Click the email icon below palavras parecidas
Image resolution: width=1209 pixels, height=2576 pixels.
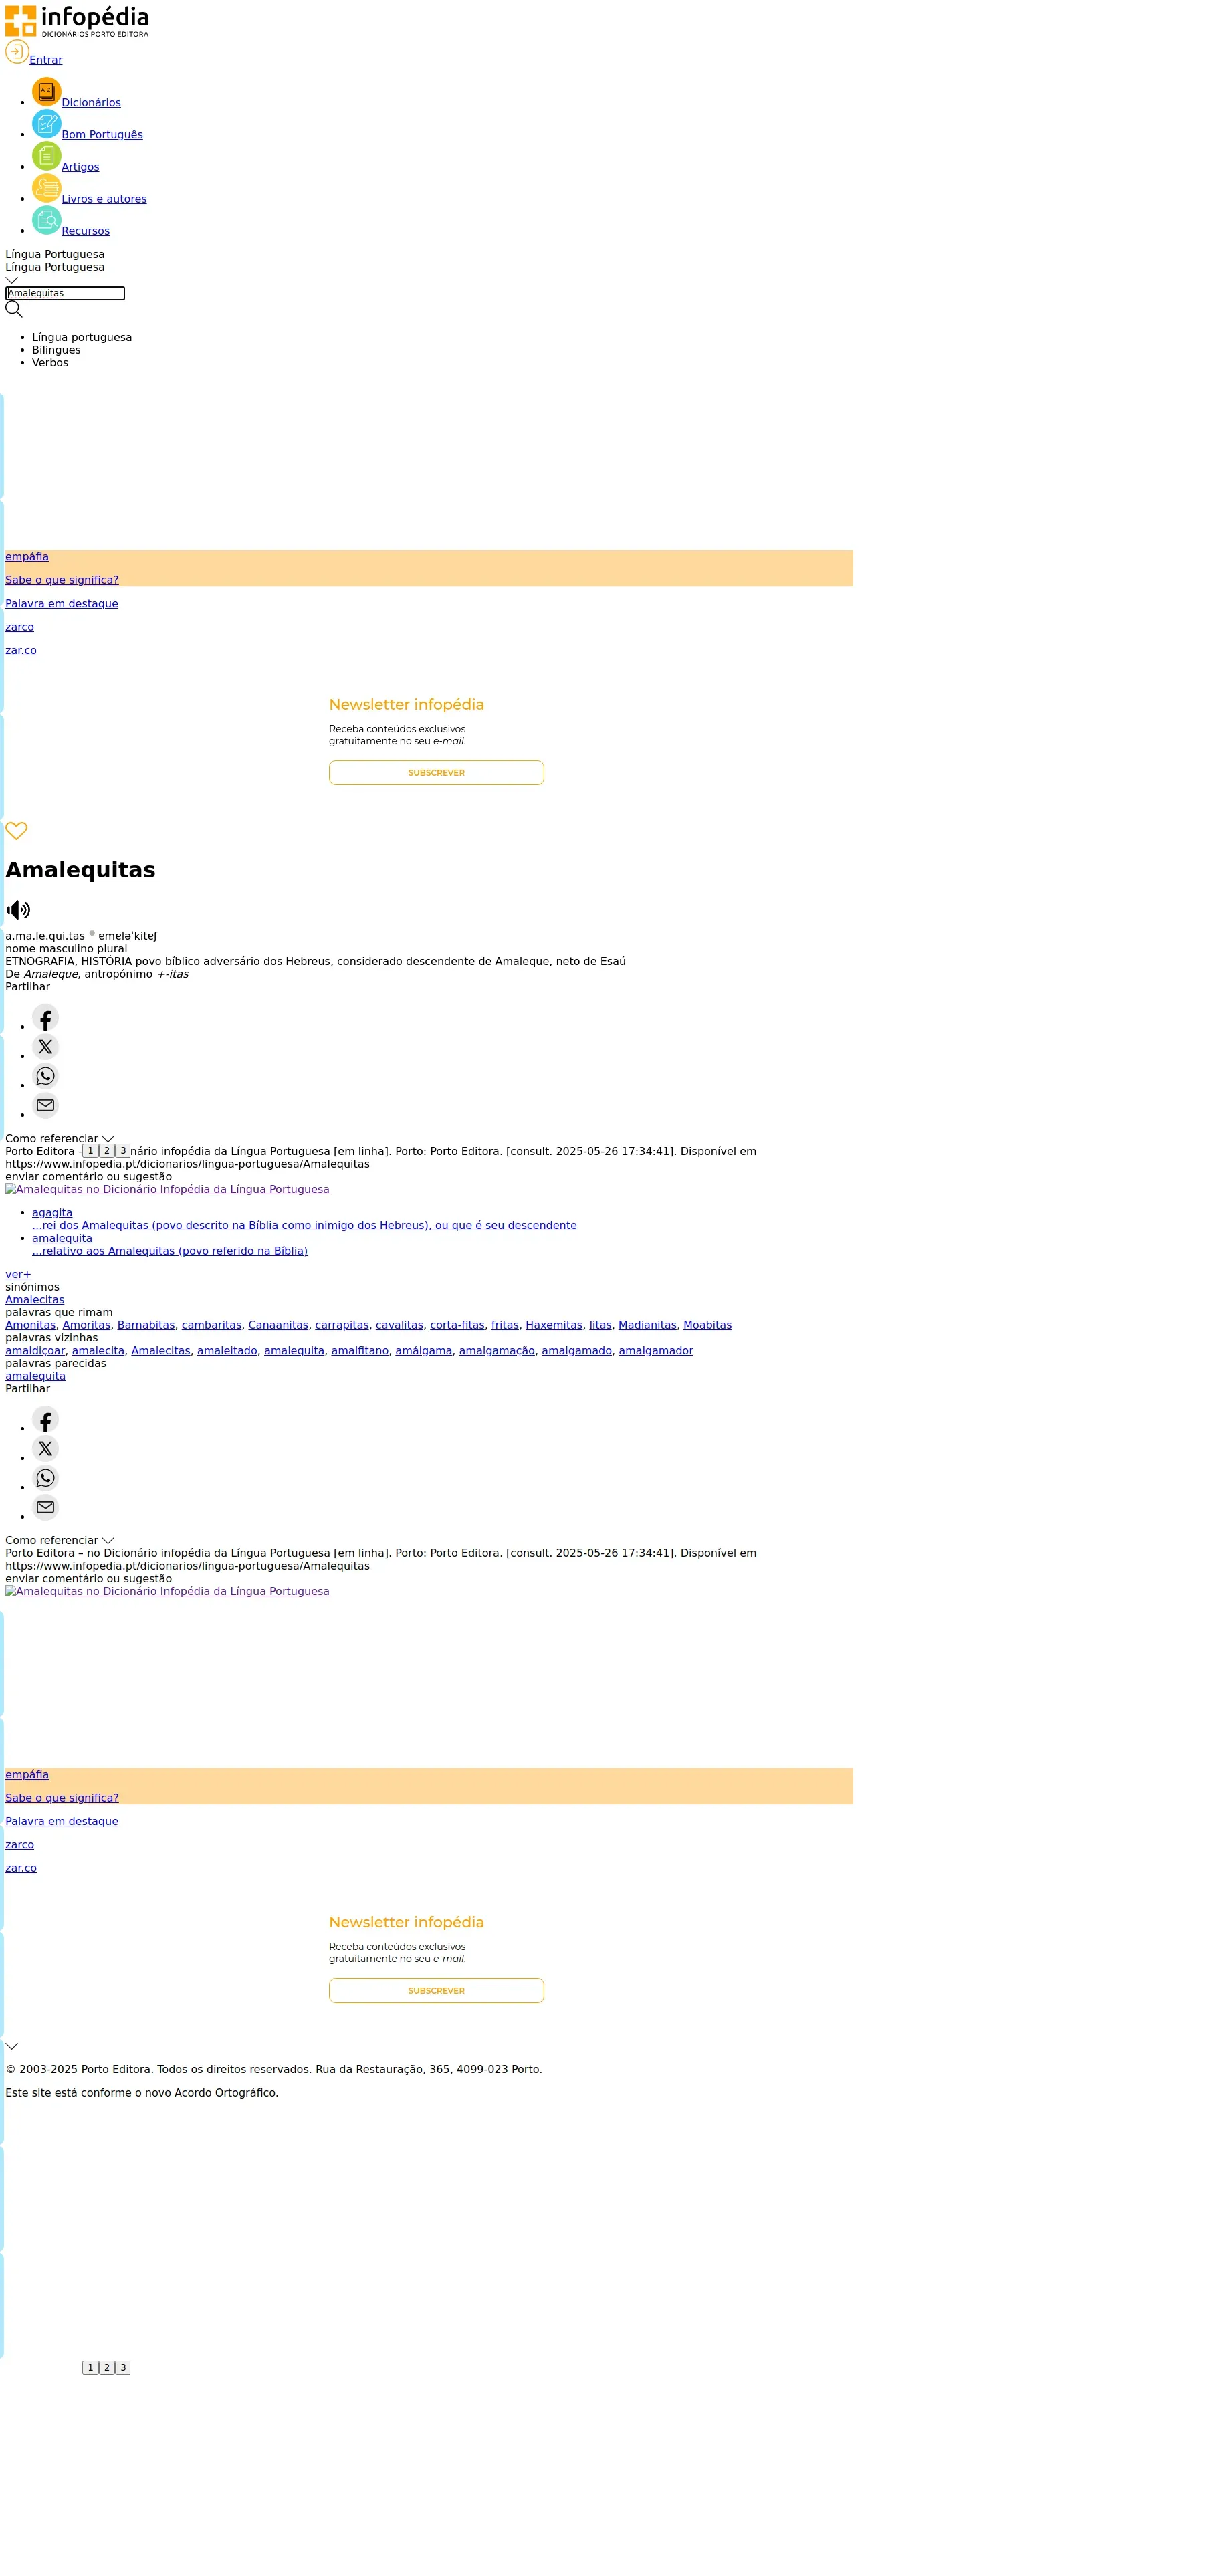pyautogui.click(x=45, y=1507)
